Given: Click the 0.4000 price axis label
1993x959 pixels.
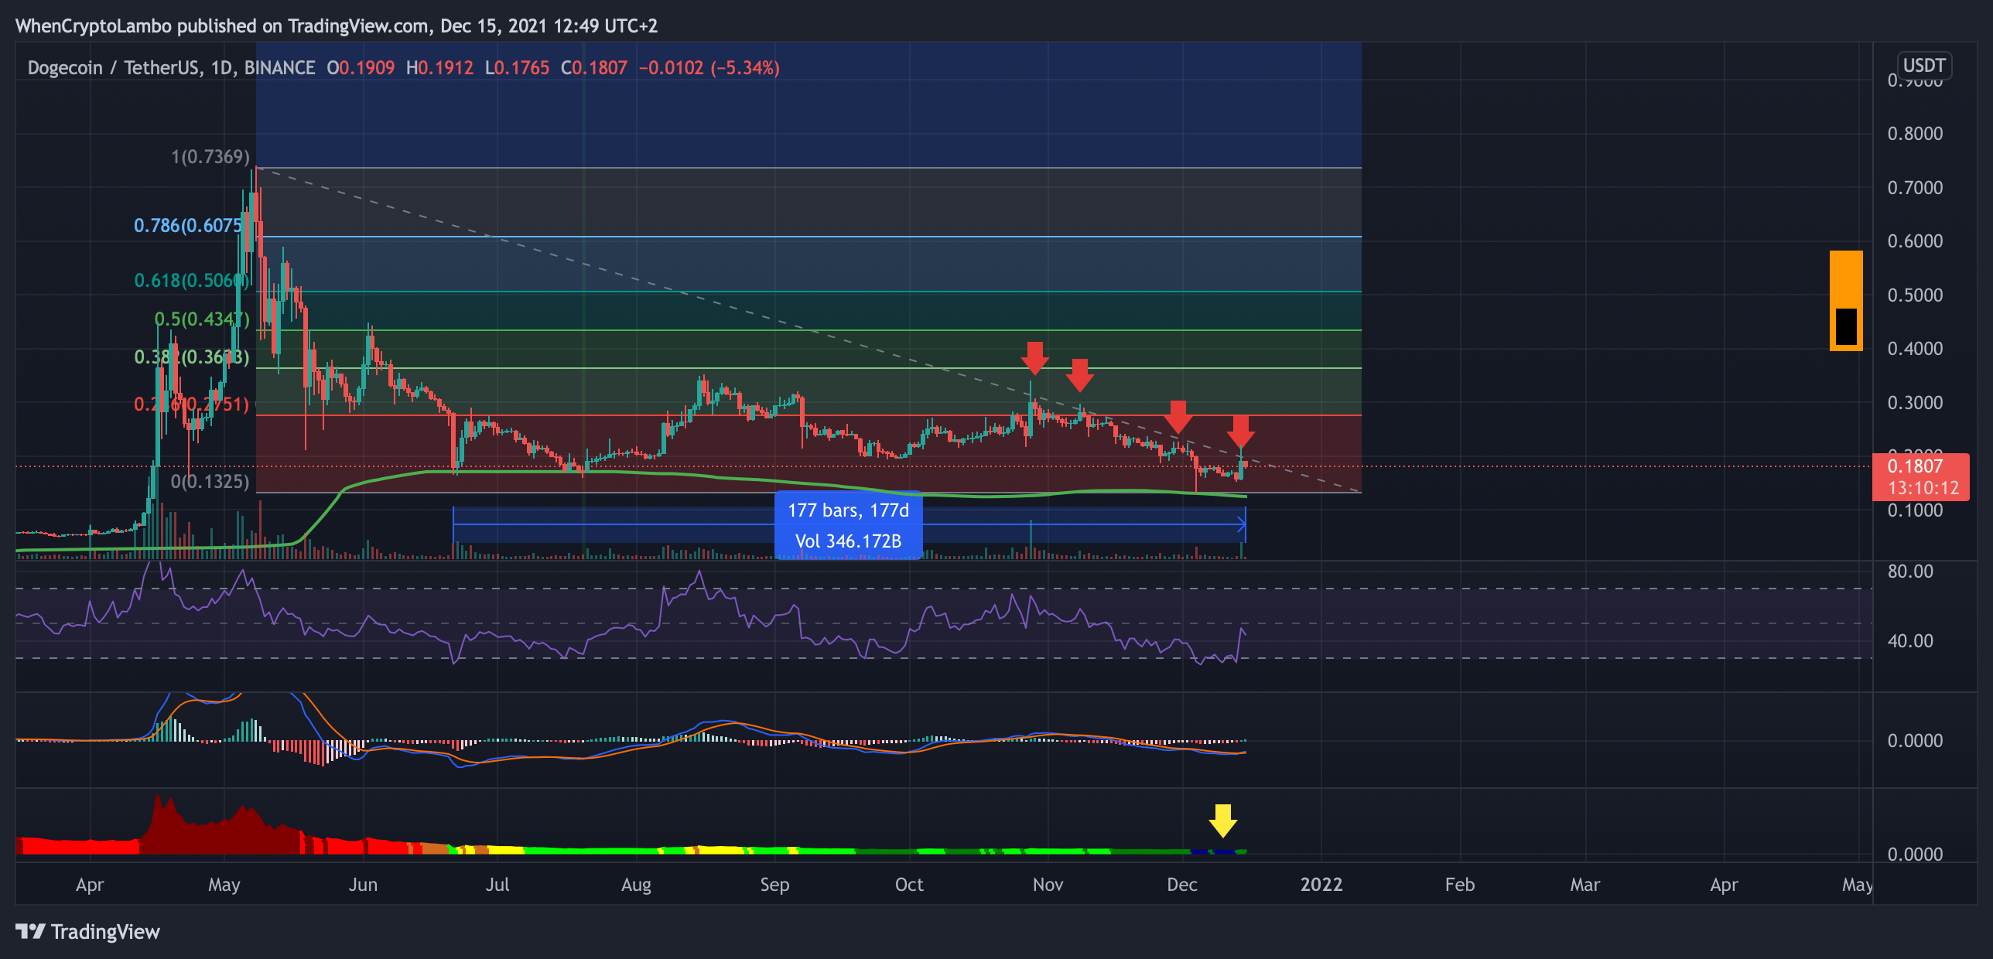Looking at the screenshot, I should pyautogui.click(x=1915, y=349).
